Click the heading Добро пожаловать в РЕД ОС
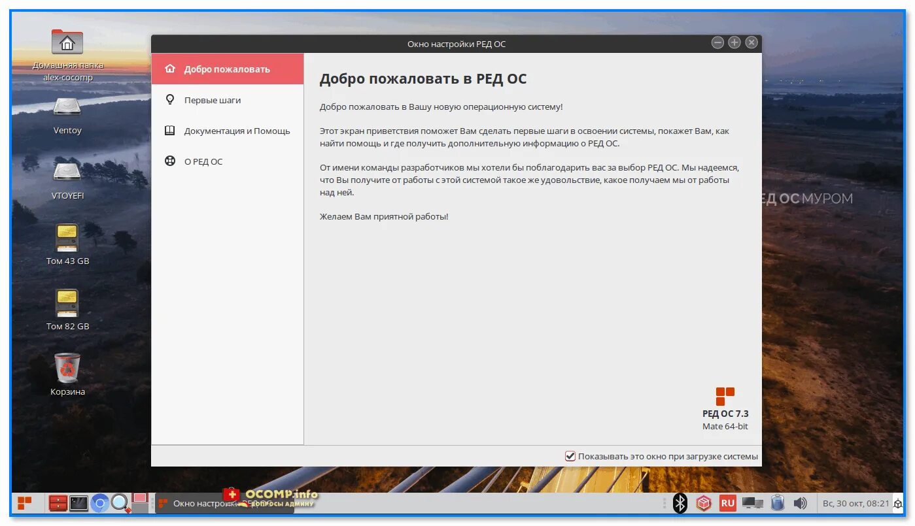 pyautogui.click(x=423, y=79)
